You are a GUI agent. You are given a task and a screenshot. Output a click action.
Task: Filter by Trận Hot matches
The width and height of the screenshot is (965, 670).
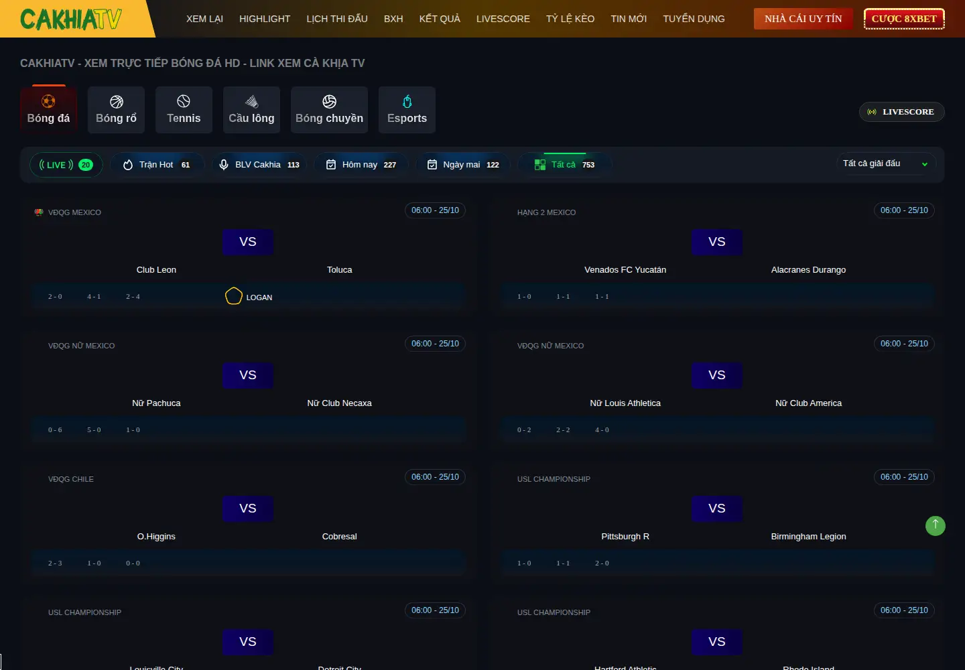pyautogui.click(x=157, y=165)
